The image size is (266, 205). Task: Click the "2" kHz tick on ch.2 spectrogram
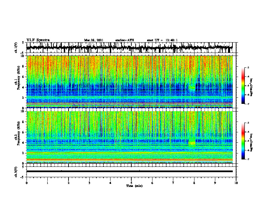tap(24, 153)
